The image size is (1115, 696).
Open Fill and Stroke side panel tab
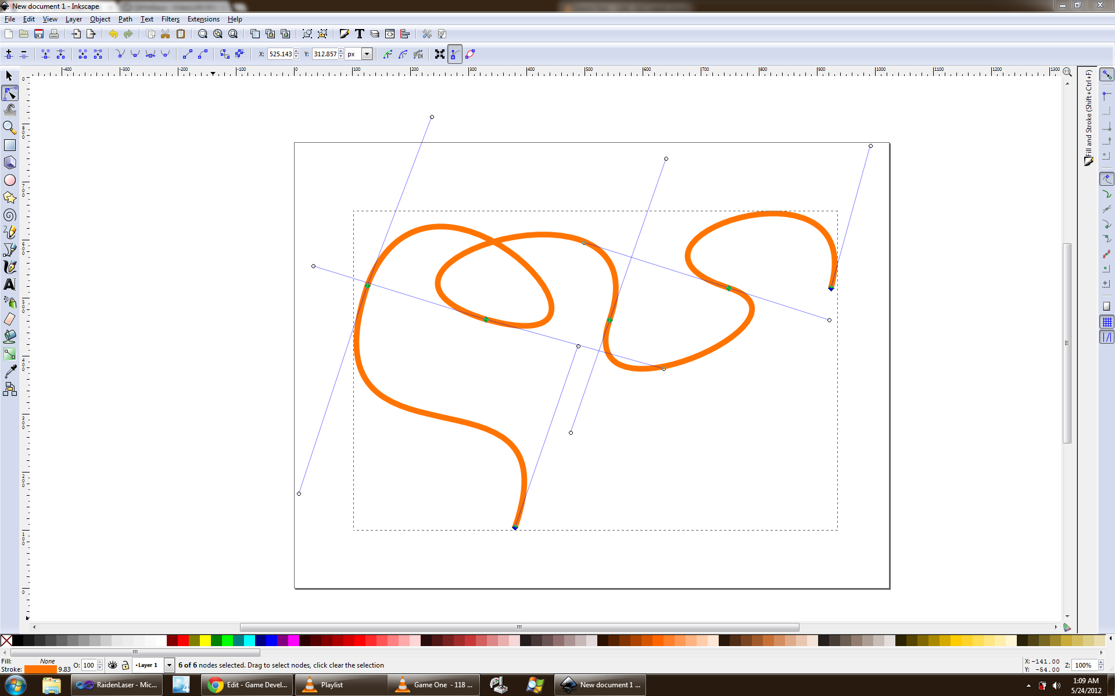[x=1088, y=118]
